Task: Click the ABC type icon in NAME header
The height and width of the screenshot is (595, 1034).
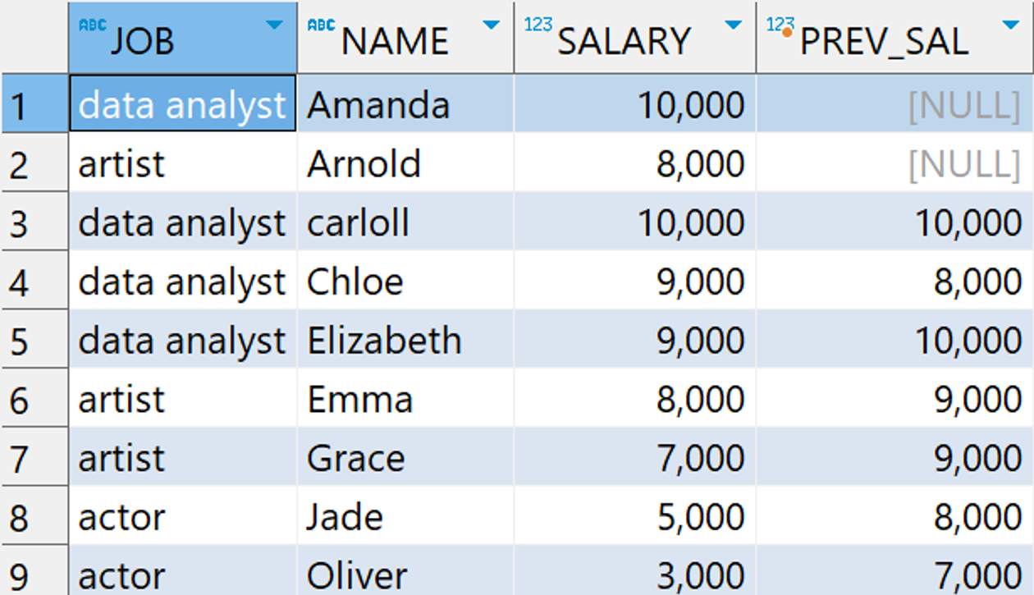Action: (x=321, y=25)
